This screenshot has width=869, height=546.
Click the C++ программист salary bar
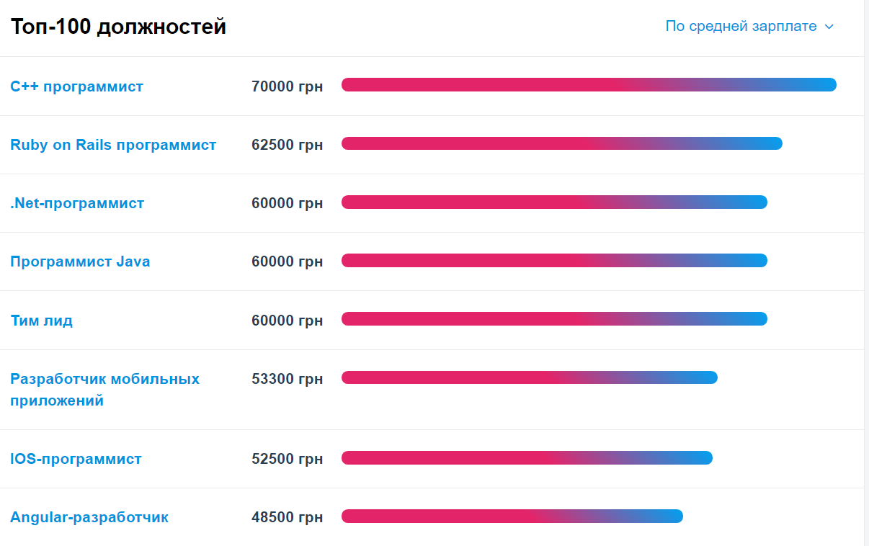click(589, 85)
